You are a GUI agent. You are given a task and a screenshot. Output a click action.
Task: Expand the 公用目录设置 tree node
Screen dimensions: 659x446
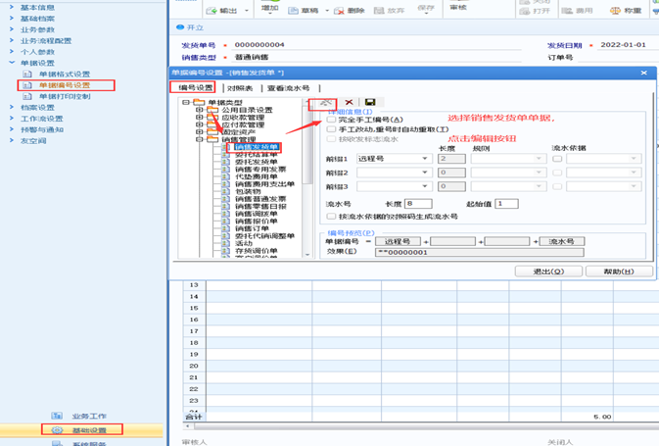point(200,110)
